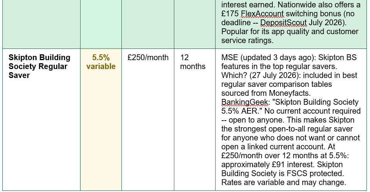Click the underlined word DepositScout
Image resolution: width=370 pixels, height=192 pixels.
(283, 22)
